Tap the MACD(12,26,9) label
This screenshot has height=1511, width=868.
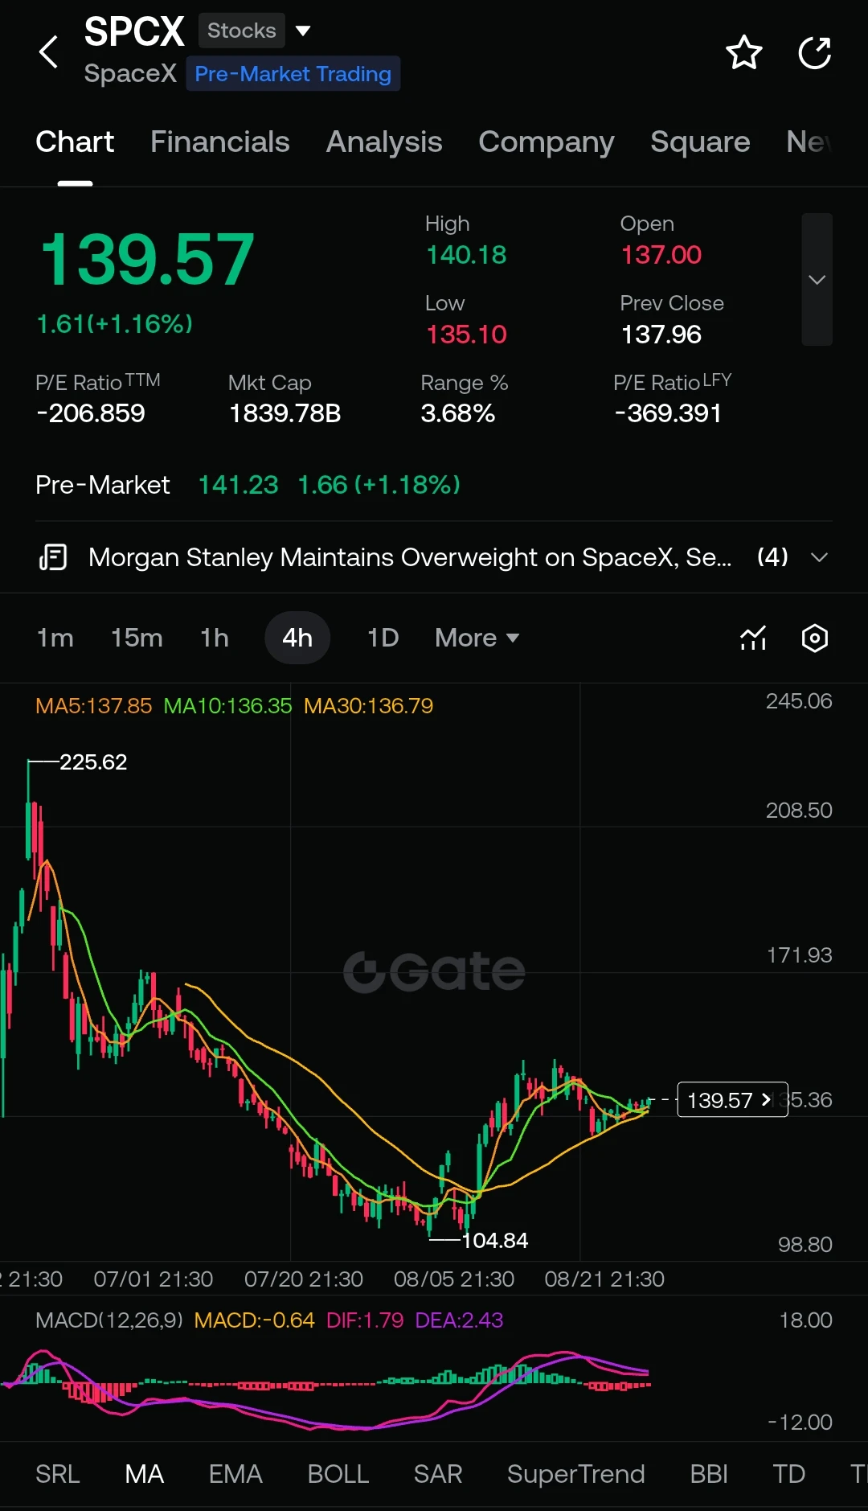[x=109, y=1320]
